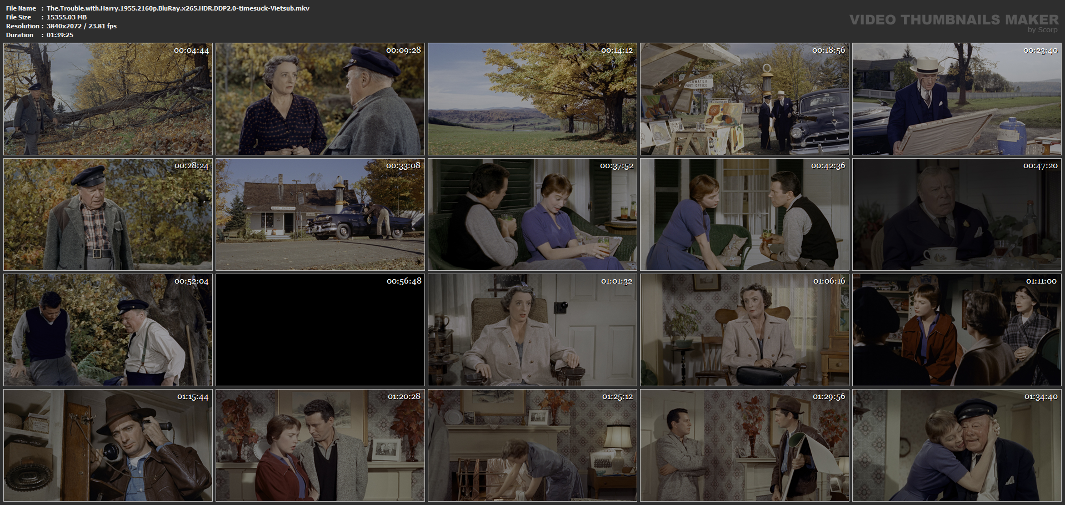Screen dimensions: 1065x505
Task: Click the Duration label
Action: pyautogui.click(x=20, y=35)
